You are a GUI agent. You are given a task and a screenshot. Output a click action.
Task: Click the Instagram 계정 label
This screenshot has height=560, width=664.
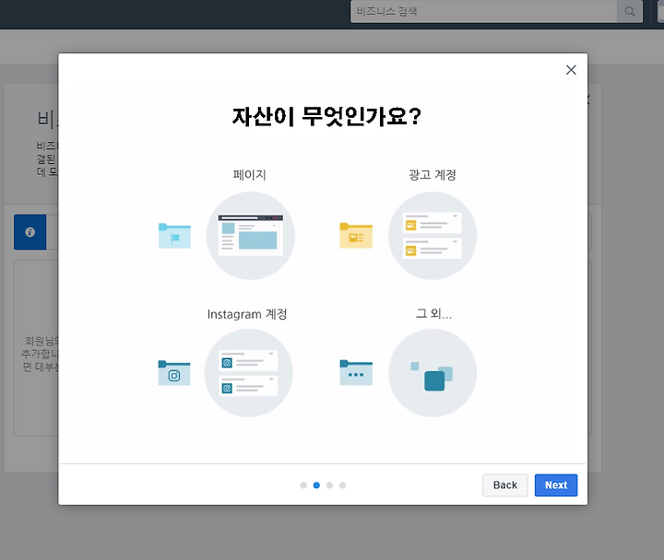pyautogui.click(x=247, y=314)
